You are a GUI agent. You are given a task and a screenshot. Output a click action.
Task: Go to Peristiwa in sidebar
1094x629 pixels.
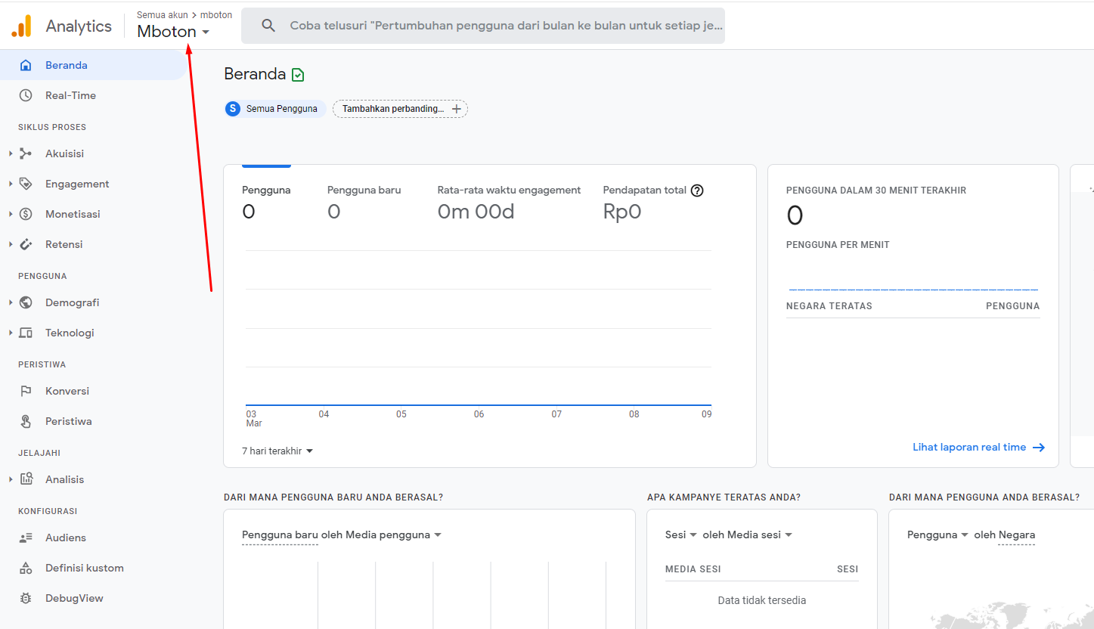(68, 421)
